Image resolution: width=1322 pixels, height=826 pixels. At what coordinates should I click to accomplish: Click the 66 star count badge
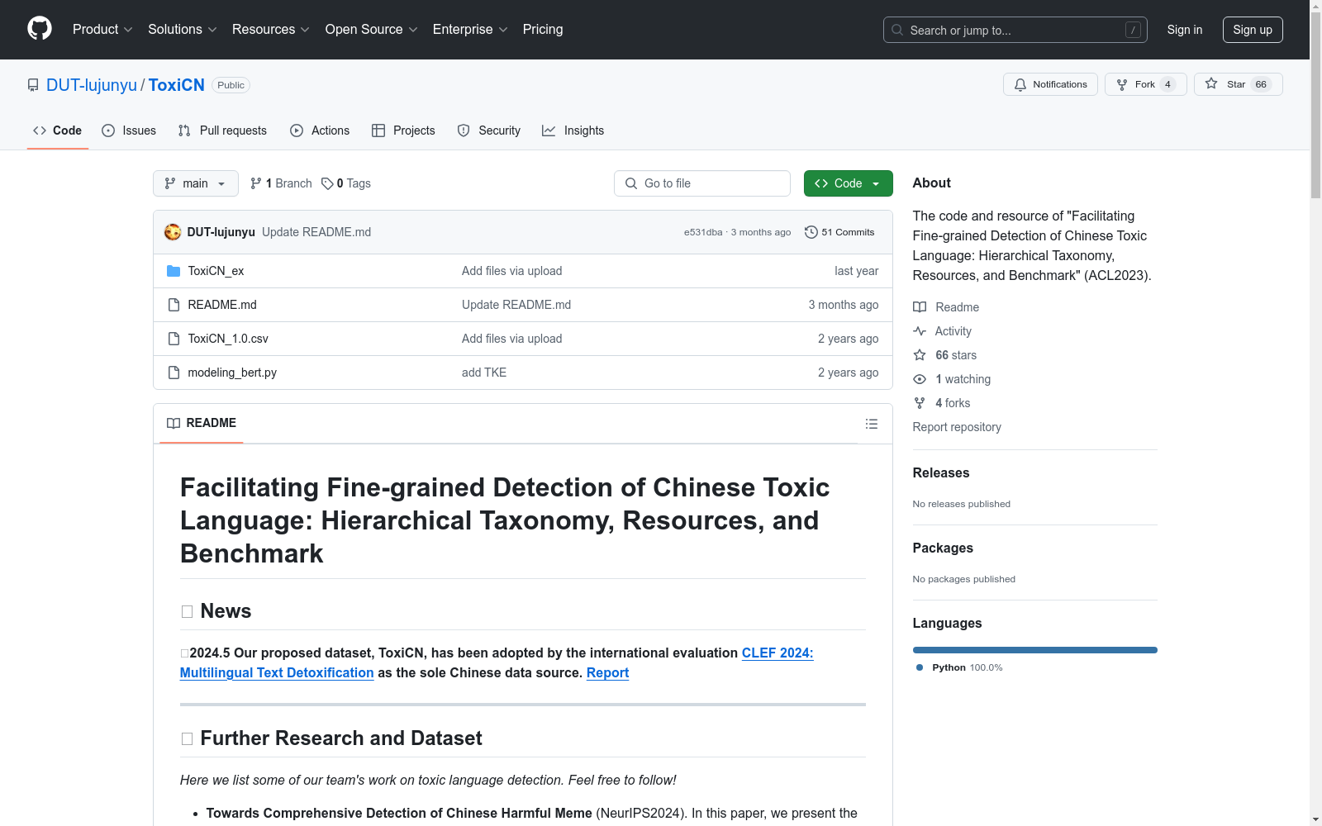(1261, 84)
